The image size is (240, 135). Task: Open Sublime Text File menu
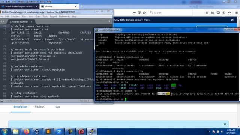pos(1,16)
